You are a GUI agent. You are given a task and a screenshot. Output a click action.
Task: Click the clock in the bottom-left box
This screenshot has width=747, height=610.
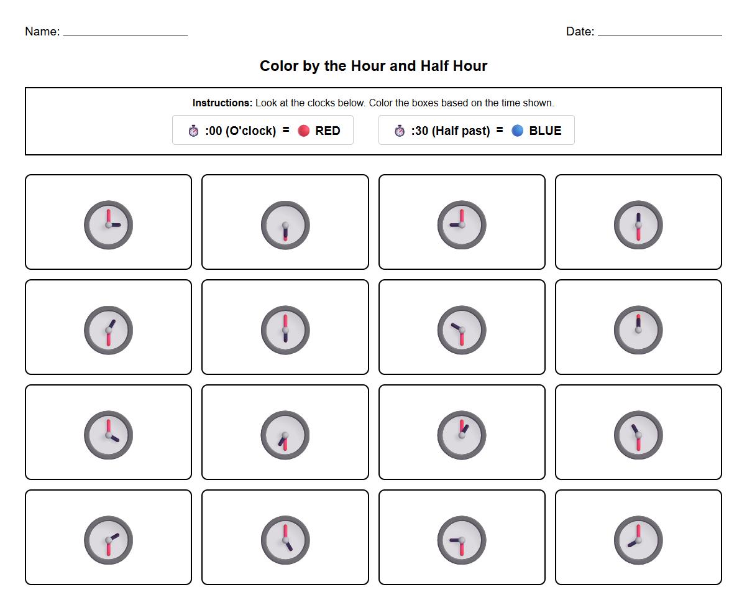pos(109,540)
